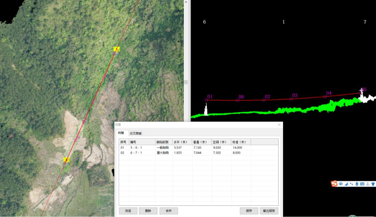The image size is (376, 217).
Task: Toggle punctuation mode in IME bar
Action: click(x=352, y=184)
